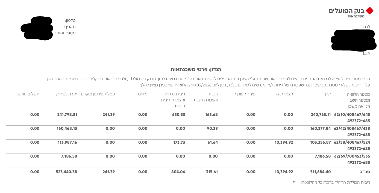Click the 'עמלת פירעון מוקדם' column header
This screenshot has height=193, width=379.
pyautogui.click(x=98, y=94)
